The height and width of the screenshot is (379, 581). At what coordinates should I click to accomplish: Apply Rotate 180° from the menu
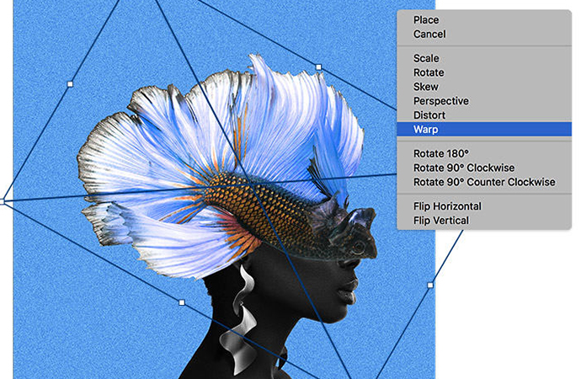[x=484, y=154]
